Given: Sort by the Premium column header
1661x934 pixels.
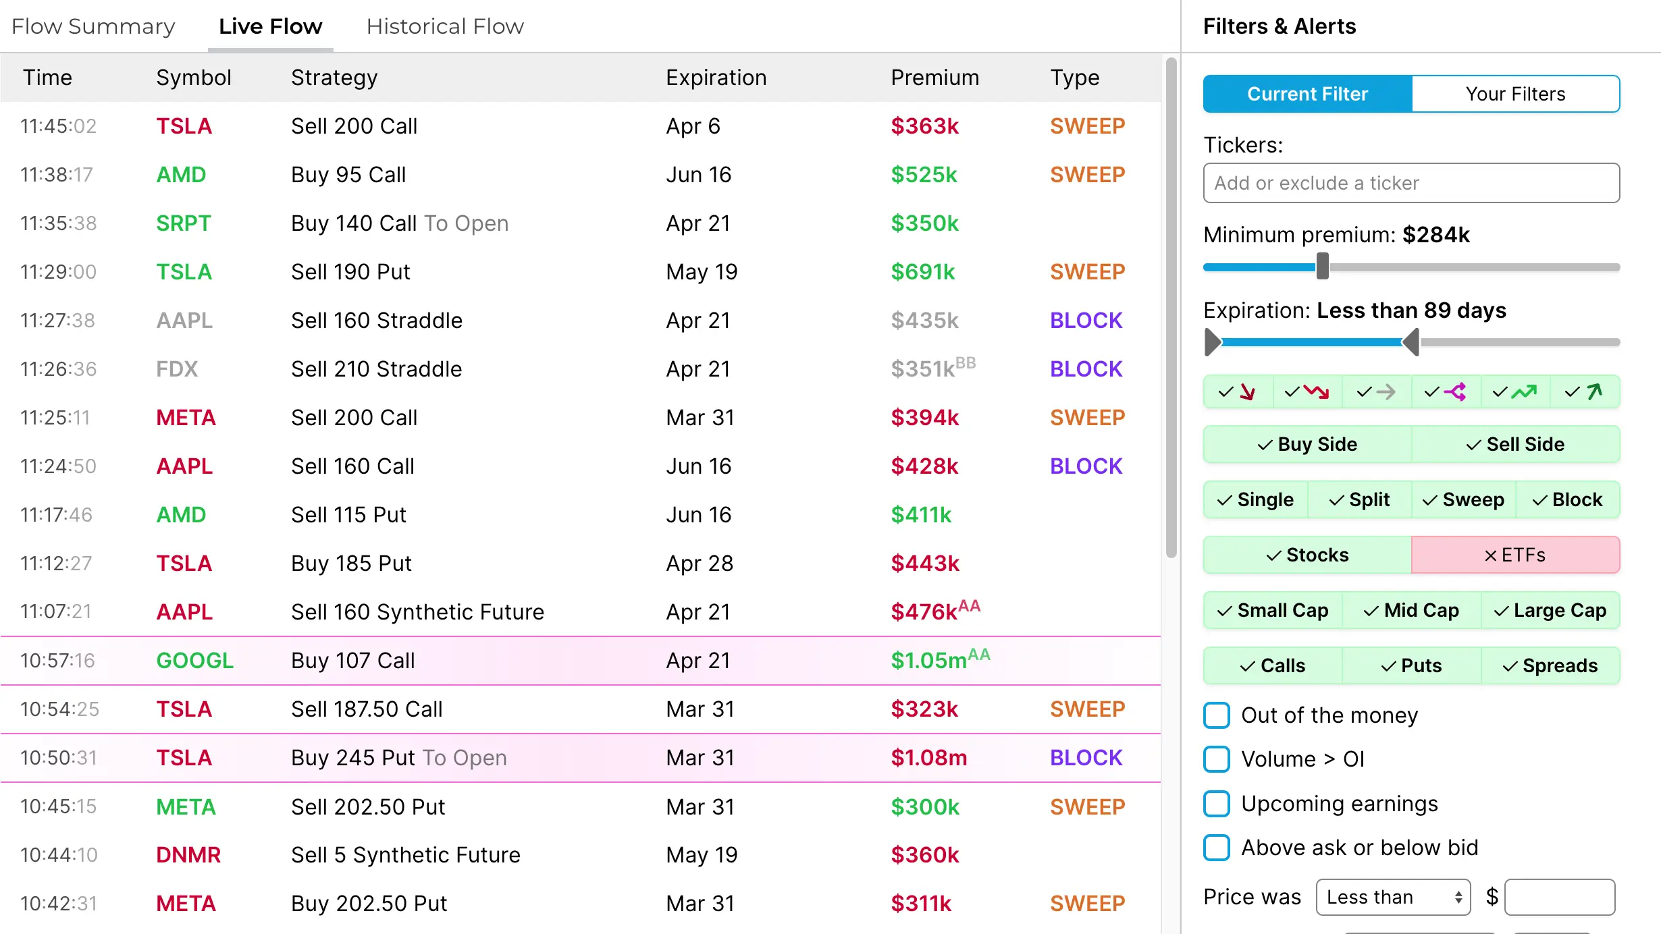Looking at the screenshot, I should [x=935, y=78].
